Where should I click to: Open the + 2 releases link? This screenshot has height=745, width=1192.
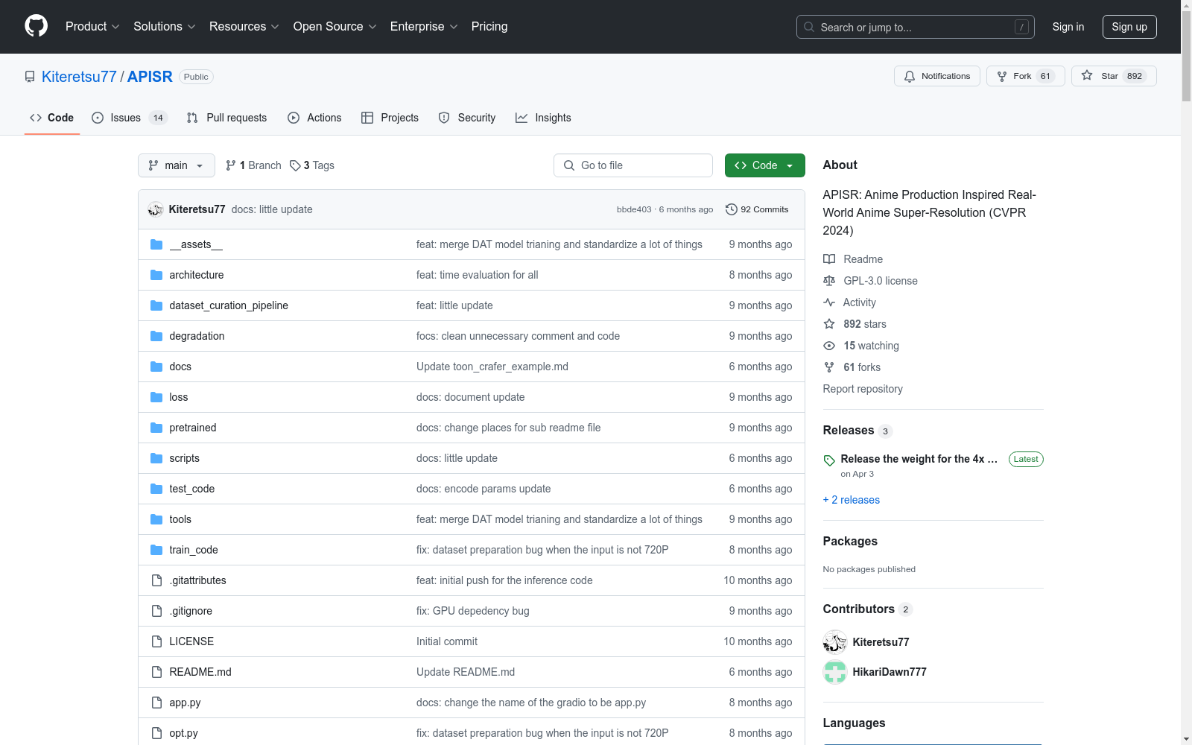coord(852,500)
